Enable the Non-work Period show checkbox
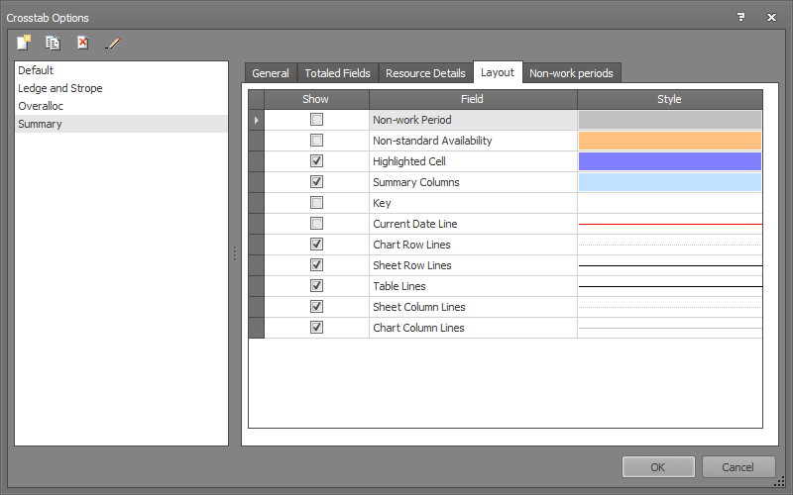The height and width of the screenshot is (495, 793). click(x=316, y=120)
